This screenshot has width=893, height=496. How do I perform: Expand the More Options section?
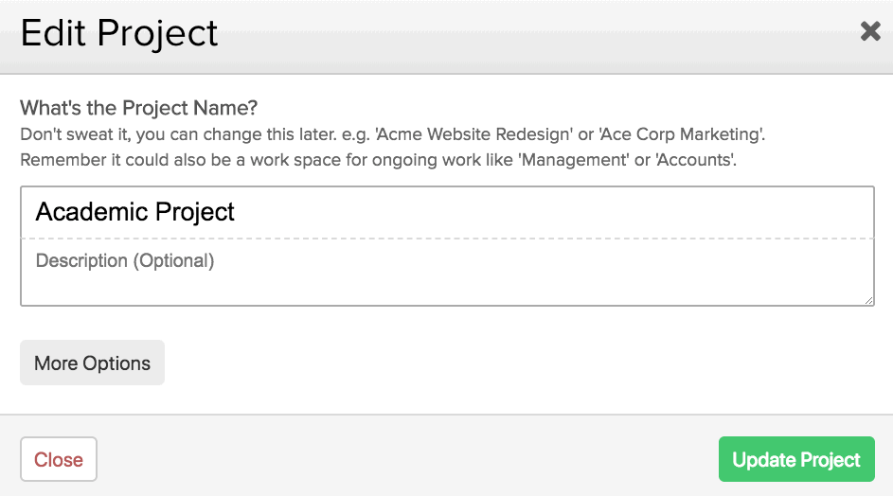click(92, 363)
